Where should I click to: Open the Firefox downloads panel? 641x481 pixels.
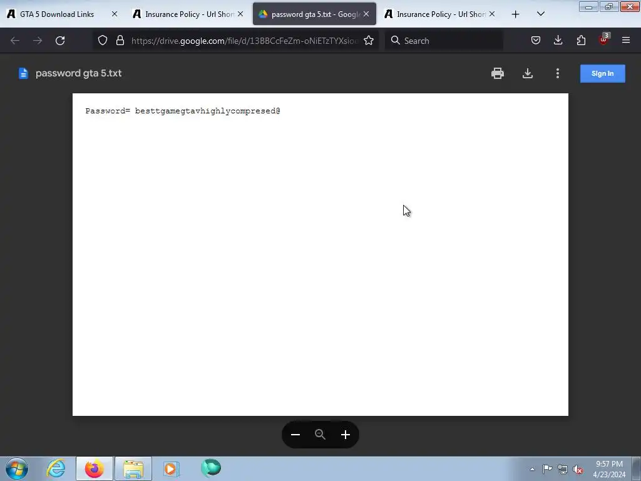(x=558, y=40)
